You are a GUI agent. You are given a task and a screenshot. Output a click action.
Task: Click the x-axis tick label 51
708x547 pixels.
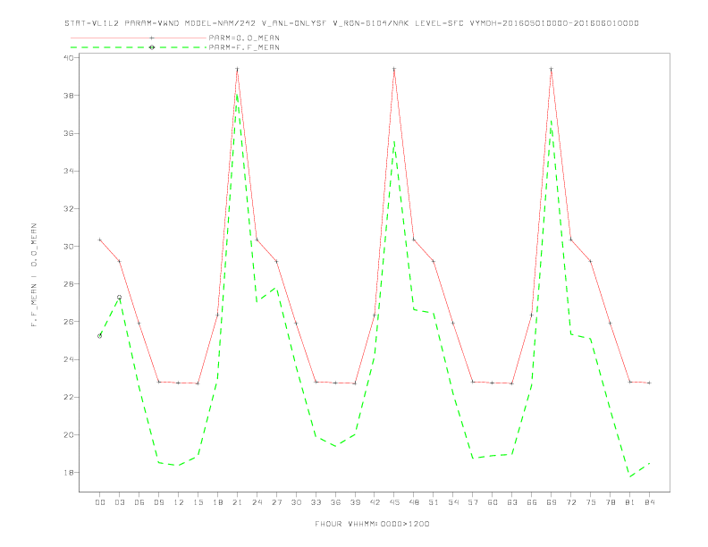tap(434, 502)
